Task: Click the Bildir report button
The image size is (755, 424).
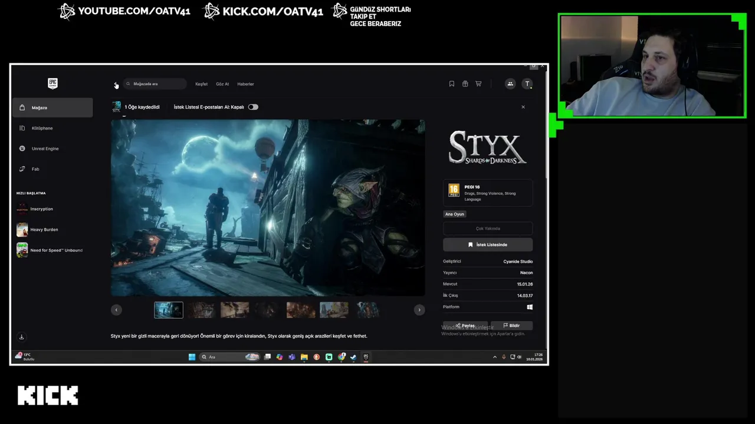Action: (511, 326)
